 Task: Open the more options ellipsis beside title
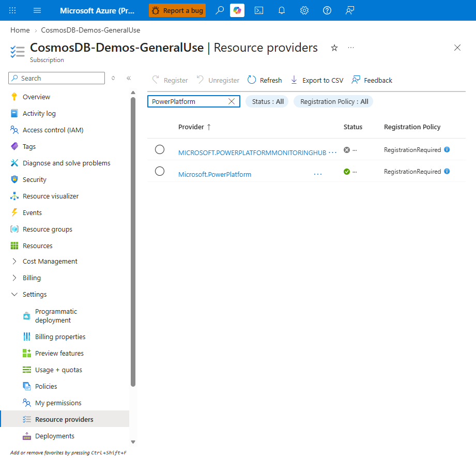click(x=351, y=48)
